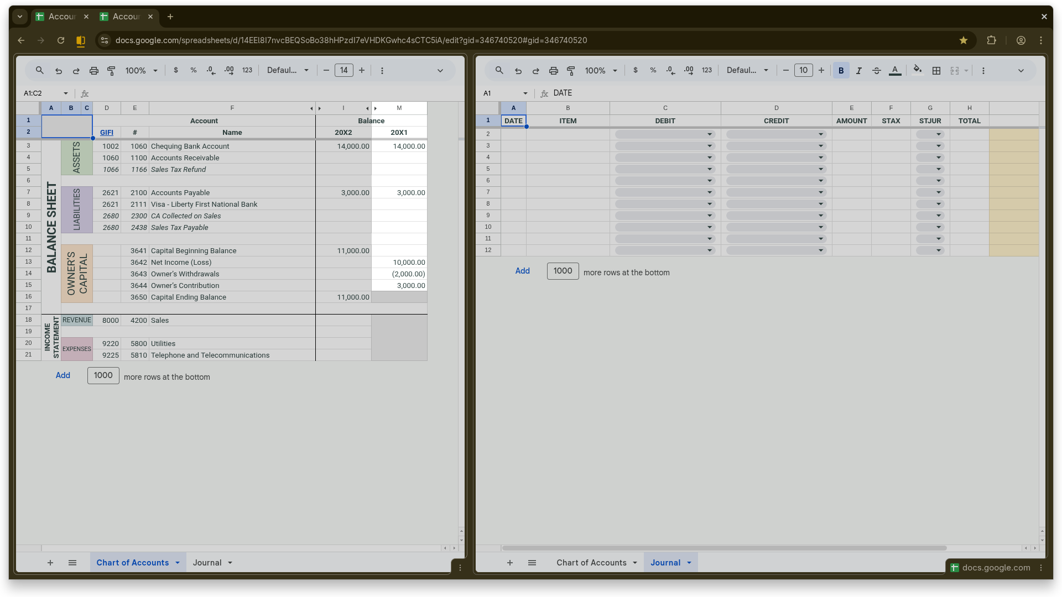Toggle bold in Journal toolbar
Viewport: 1062px width, 597px height.
click(x=841, y=71)
